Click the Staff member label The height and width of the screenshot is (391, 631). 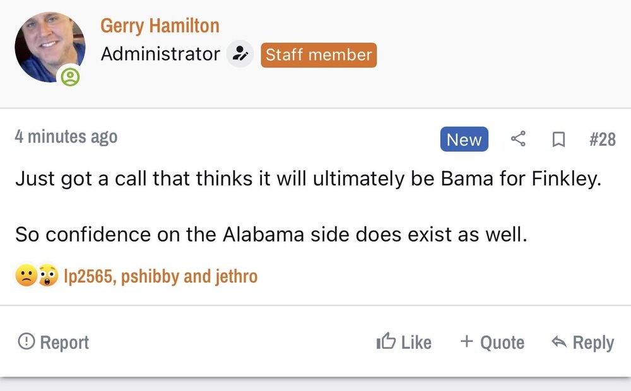point(318,55)
